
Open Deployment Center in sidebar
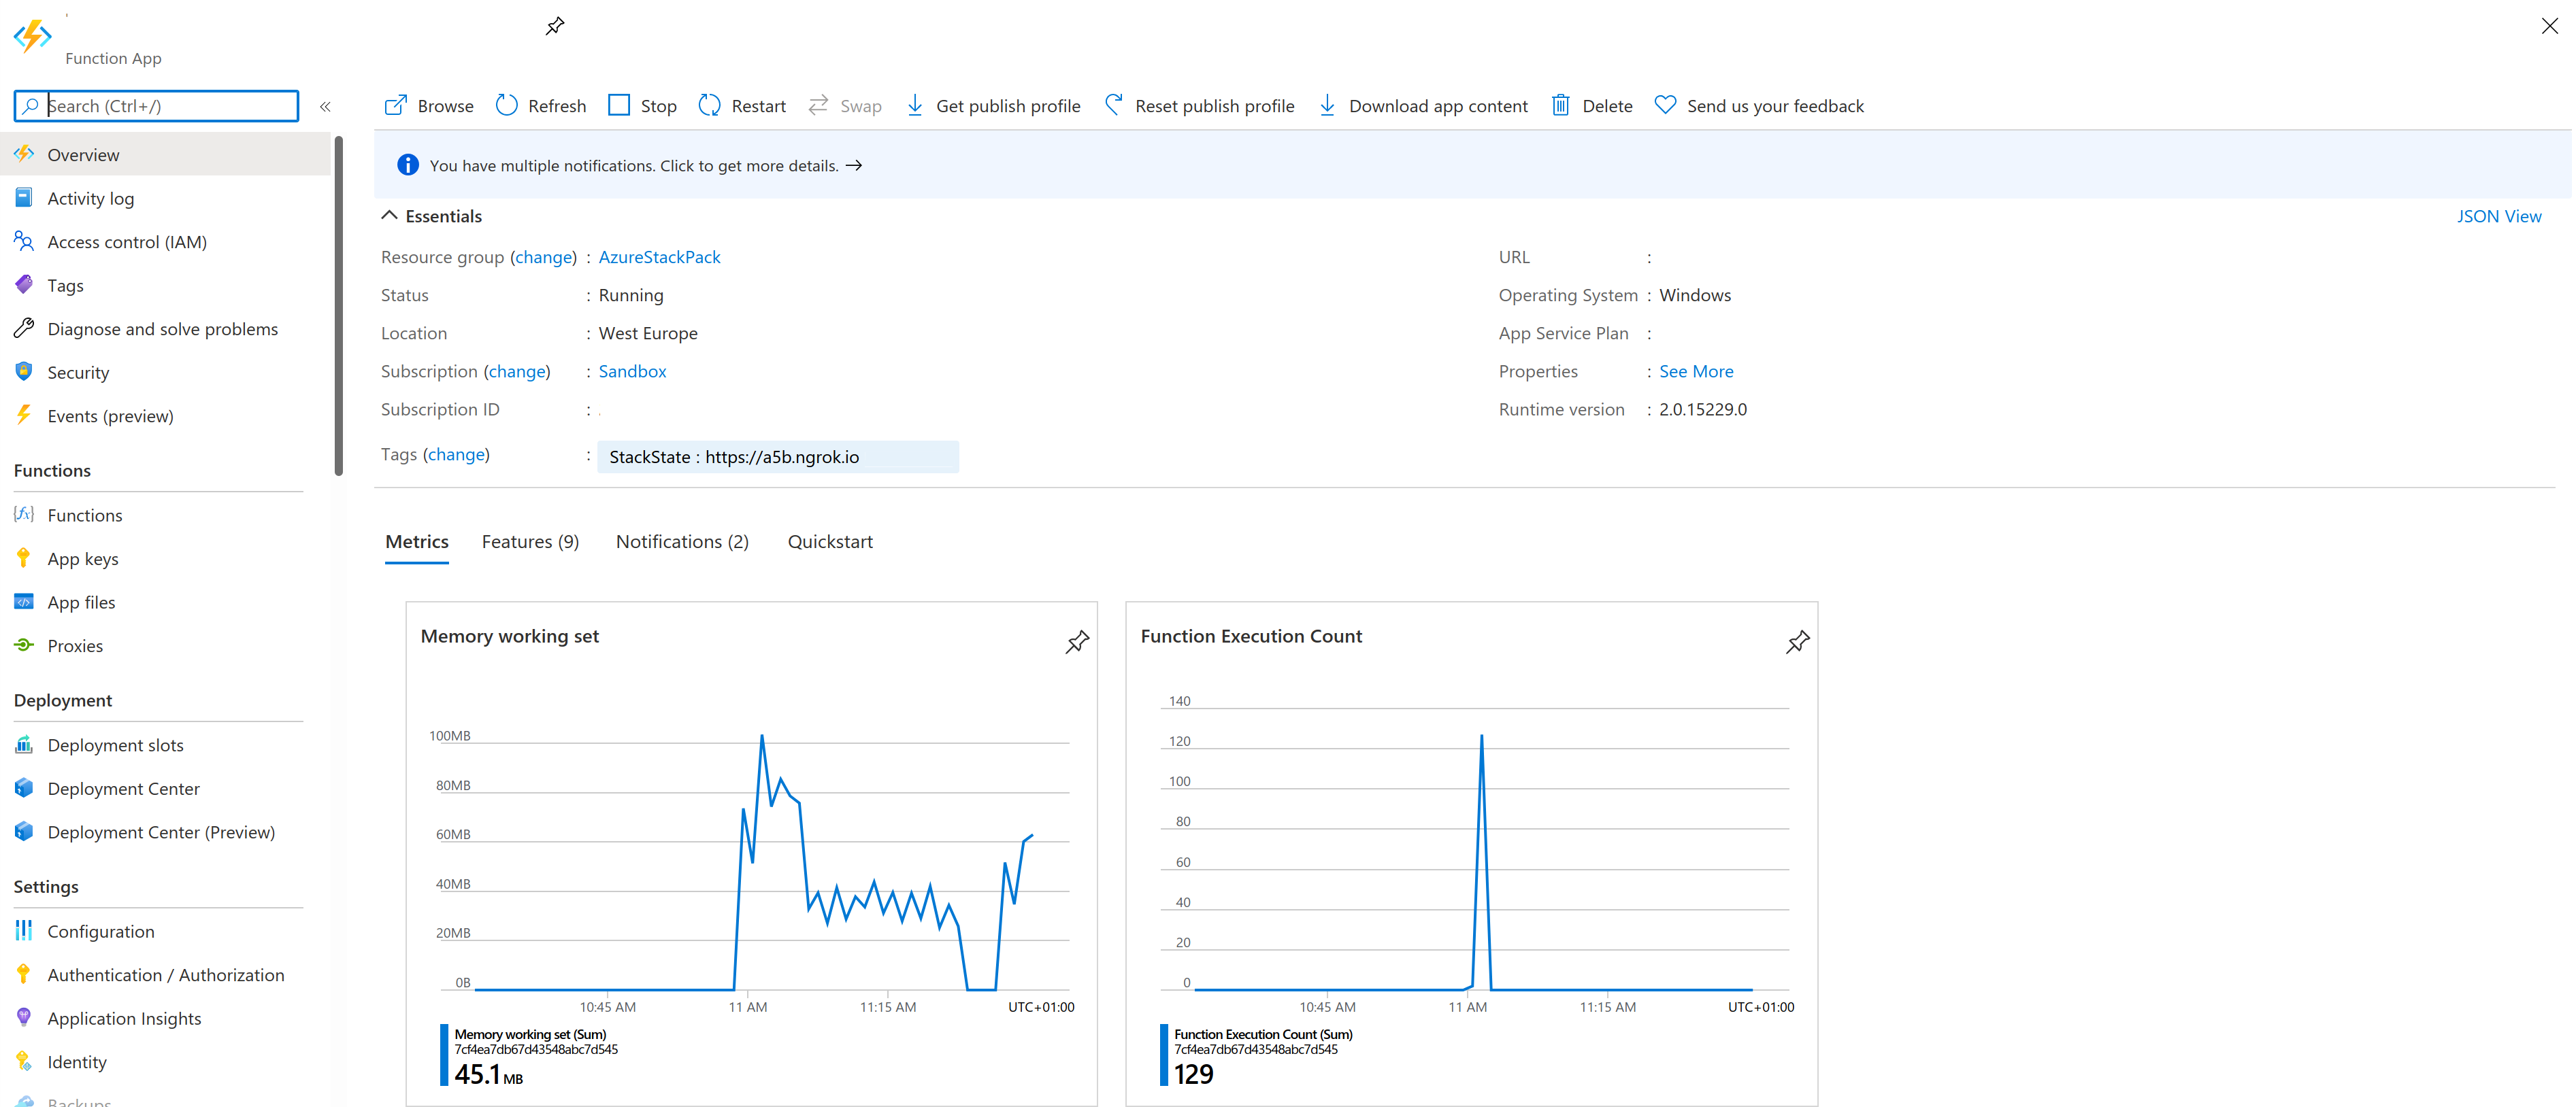165,788
